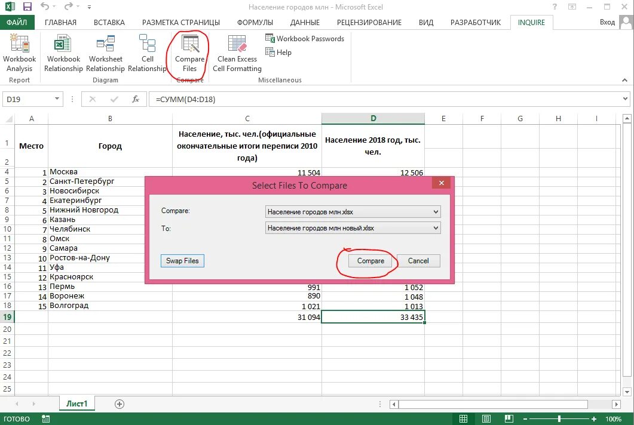Click the previous sheet navigation arrow
Viewport: 634px width, 425px height.
pos(17,404)
